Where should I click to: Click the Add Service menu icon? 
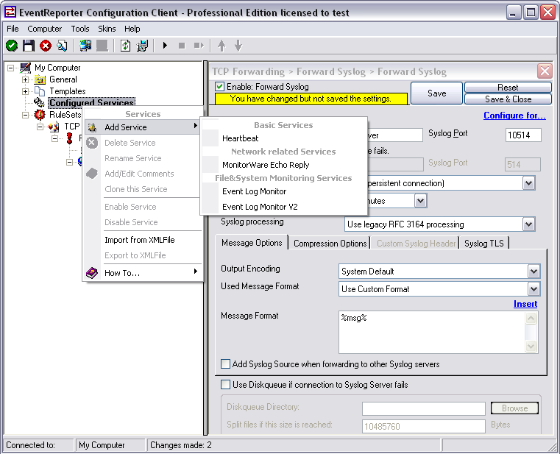[92, 127]
